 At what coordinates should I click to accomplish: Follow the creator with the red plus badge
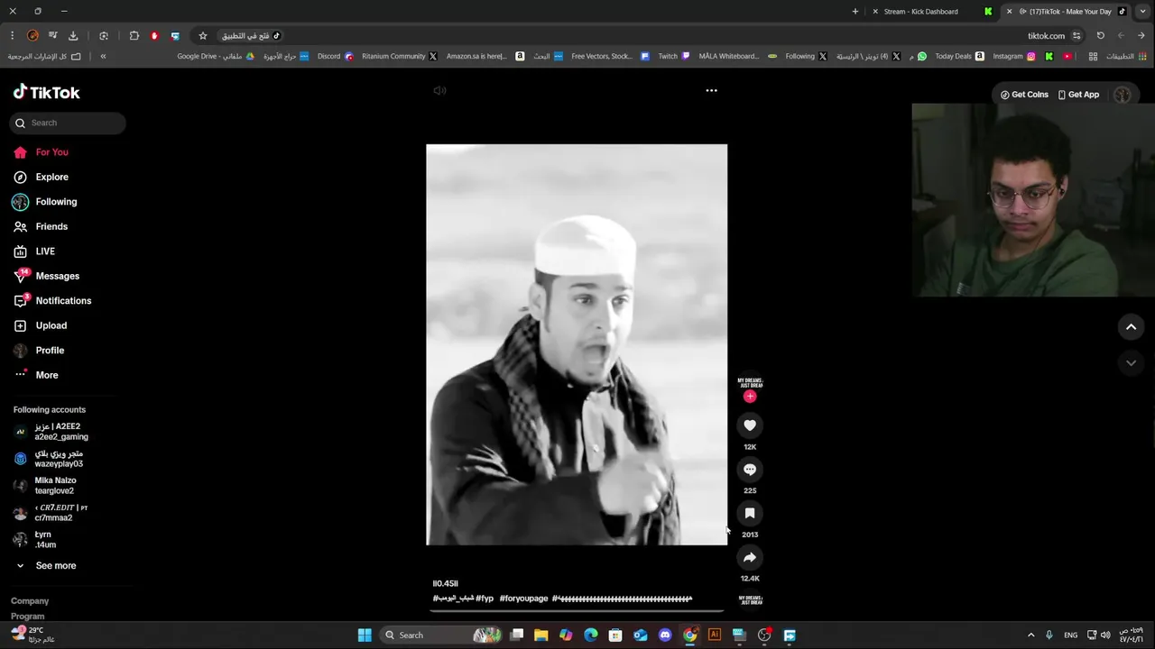(x=750, y=397)
